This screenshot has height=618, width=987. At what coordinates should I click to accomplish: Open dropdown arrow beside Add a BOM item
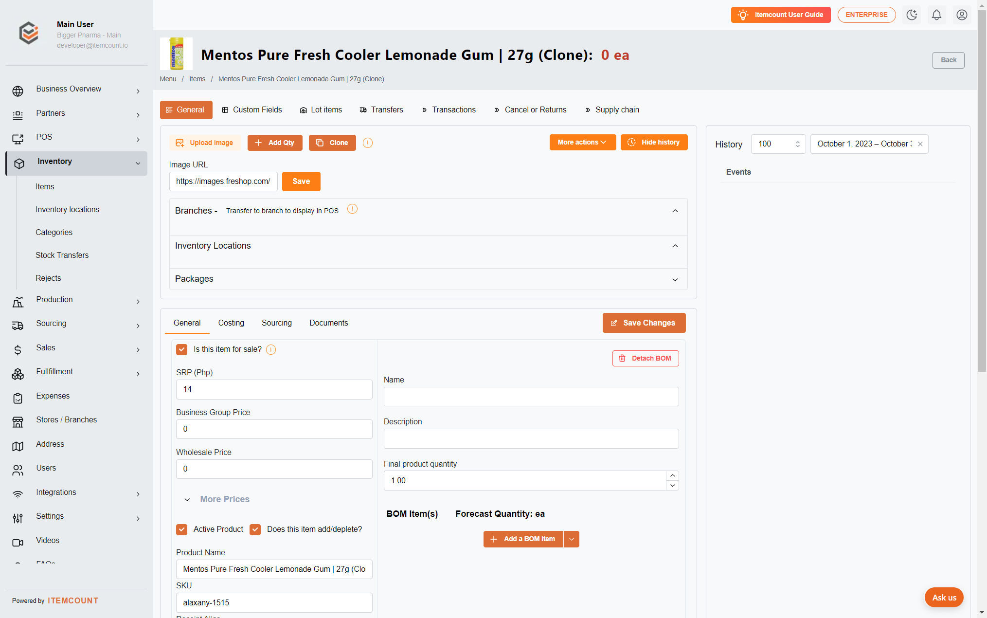pyautogui.click(x=572, y=539)
